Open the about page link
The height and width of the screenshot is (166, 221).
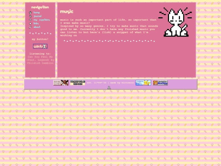(37, 27)
